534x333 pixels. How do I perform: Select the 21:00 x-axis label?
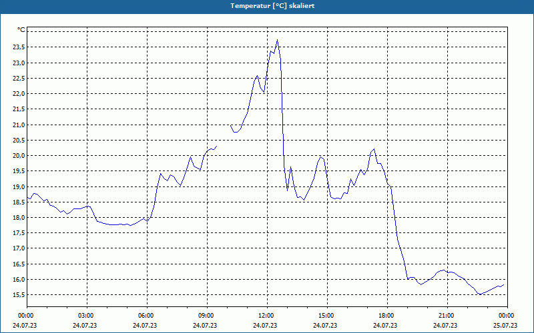[447, 316]
